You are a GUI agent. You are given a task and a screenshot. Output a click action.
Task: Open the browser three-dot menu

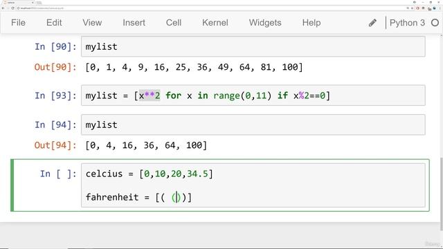(440, 8)
